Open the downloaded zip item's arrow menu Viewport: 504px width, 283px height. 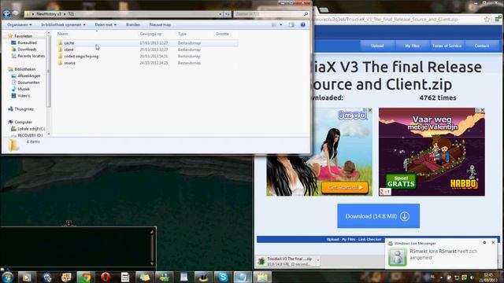click(x=318, y=260)
